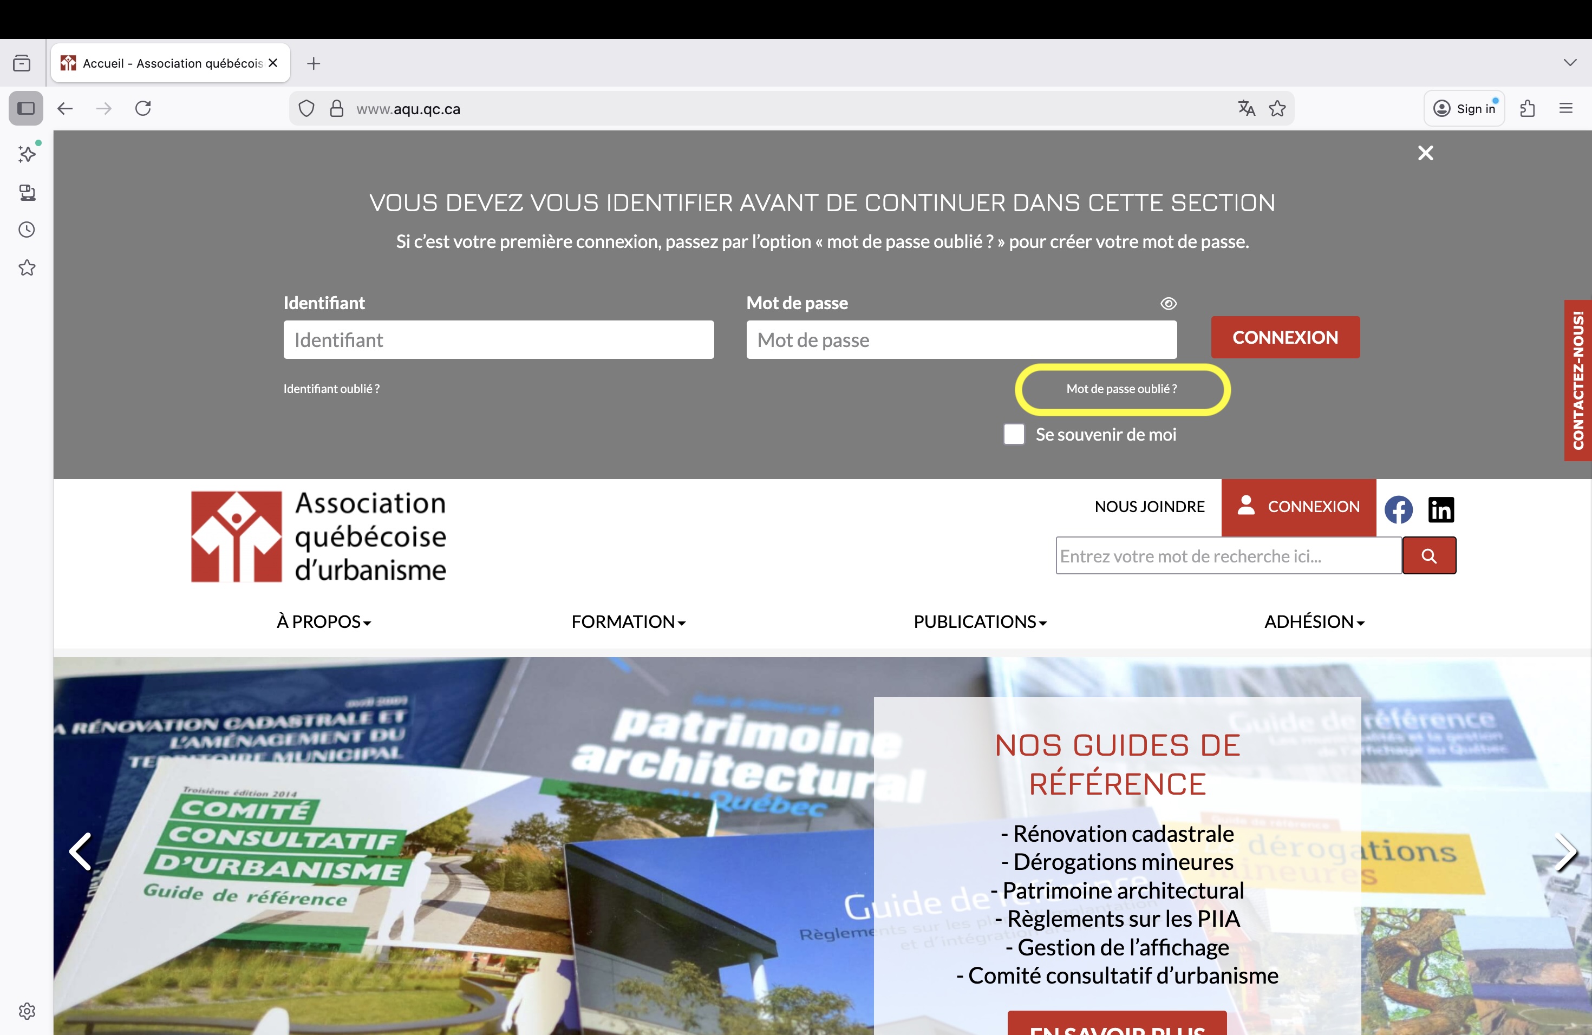Open the sidebar settings gear

click(27, 1011)
